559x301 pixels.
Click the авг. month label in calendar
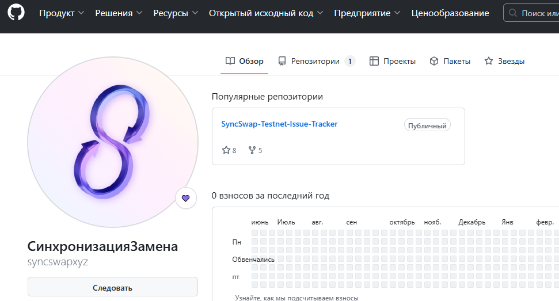coord(317,222)
